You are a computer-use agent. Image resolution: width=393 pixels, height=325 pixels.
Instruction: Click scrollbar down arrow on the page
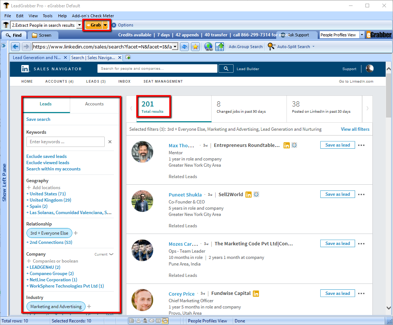(x=389, y=308)
